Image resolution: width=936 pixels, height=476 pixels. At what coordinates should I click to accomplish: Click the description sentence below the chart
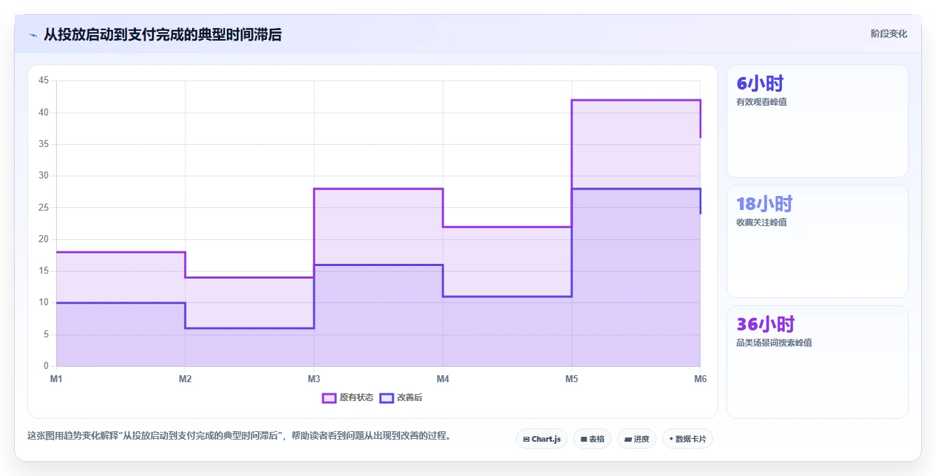pos(240,435)
